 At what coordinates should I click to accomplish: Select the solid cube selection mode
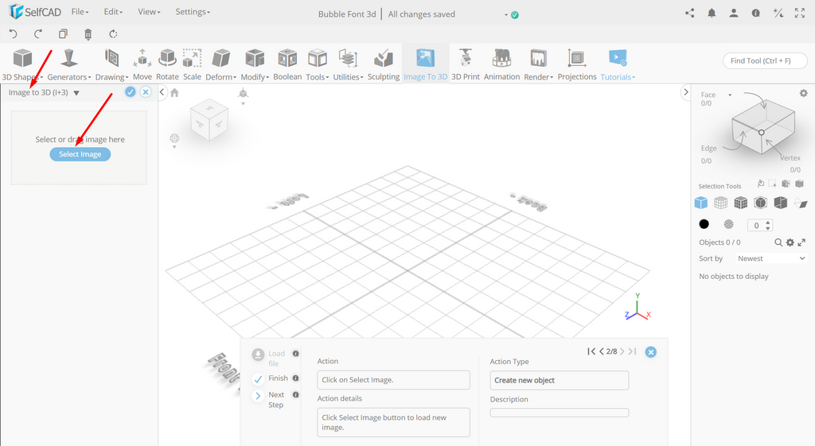click(700, 203)
